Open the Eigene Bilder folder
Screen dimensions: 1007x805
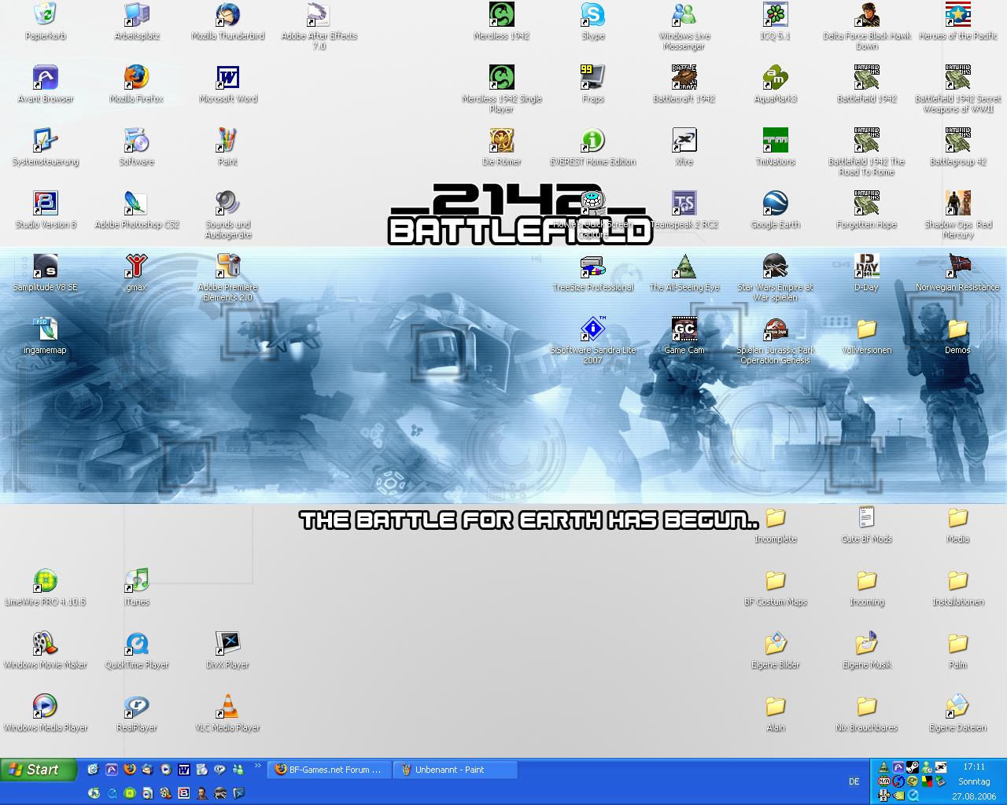[776, 643]
